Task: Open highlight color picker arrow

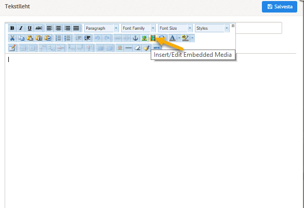Action: pyautogui.click(x=192, y=38)
